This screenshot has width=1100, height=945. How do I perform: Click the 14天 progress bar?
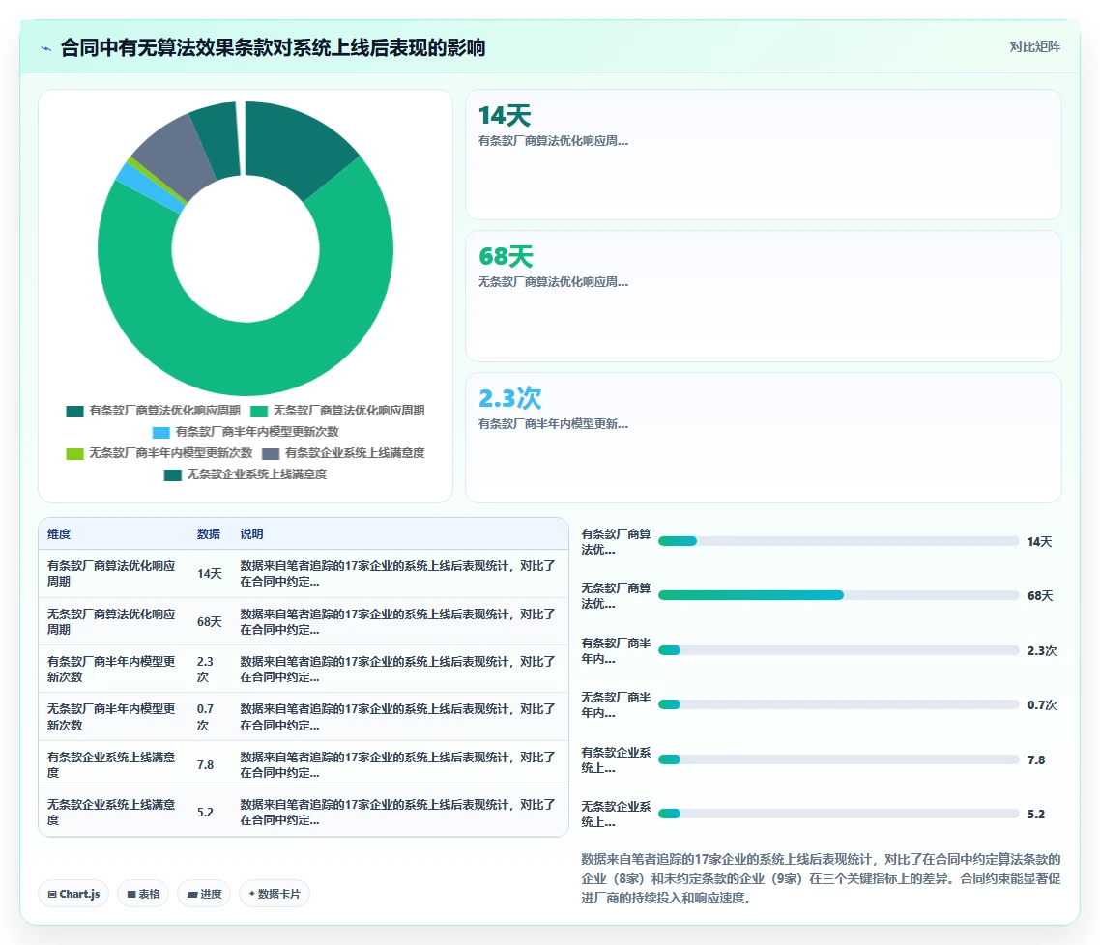tap(838, 541)
